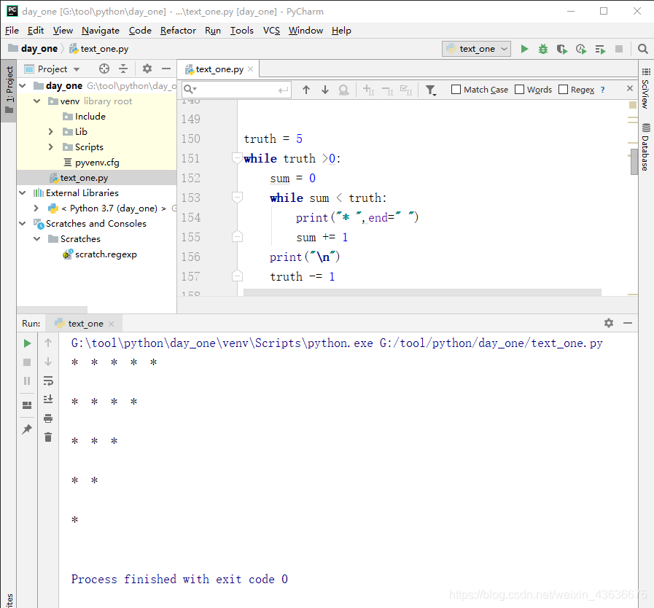Screen dimensions: 654x608
Task: Fold the while loop at line 151
Action: [x=236, y=158]
